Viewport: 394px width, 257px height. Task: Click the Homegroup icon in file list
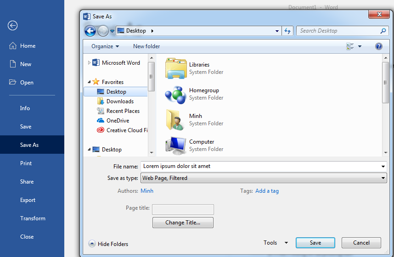tap(175, 95)
